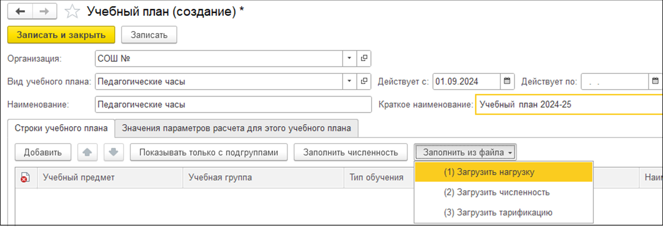Open the curriculum type record with the open icon
Viewport: 663px width, 227px height.
[364, 81]
